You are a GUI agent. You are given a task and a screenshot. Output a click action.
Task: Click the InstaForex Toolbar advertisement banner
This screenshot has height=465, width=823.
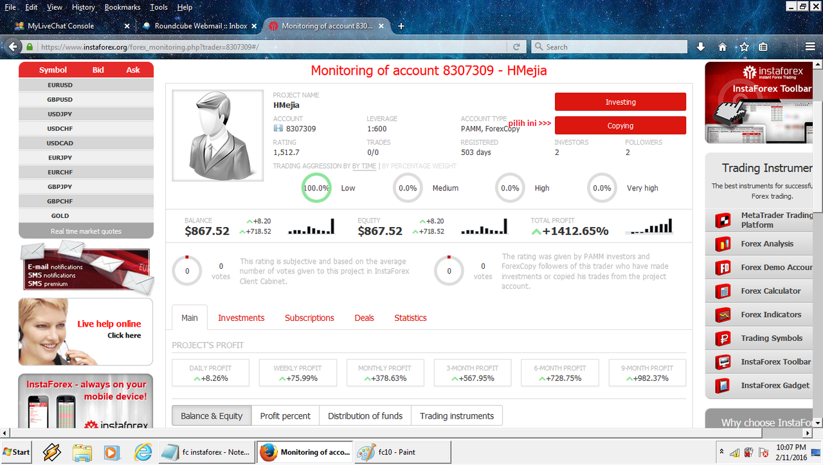pos(759,103)
